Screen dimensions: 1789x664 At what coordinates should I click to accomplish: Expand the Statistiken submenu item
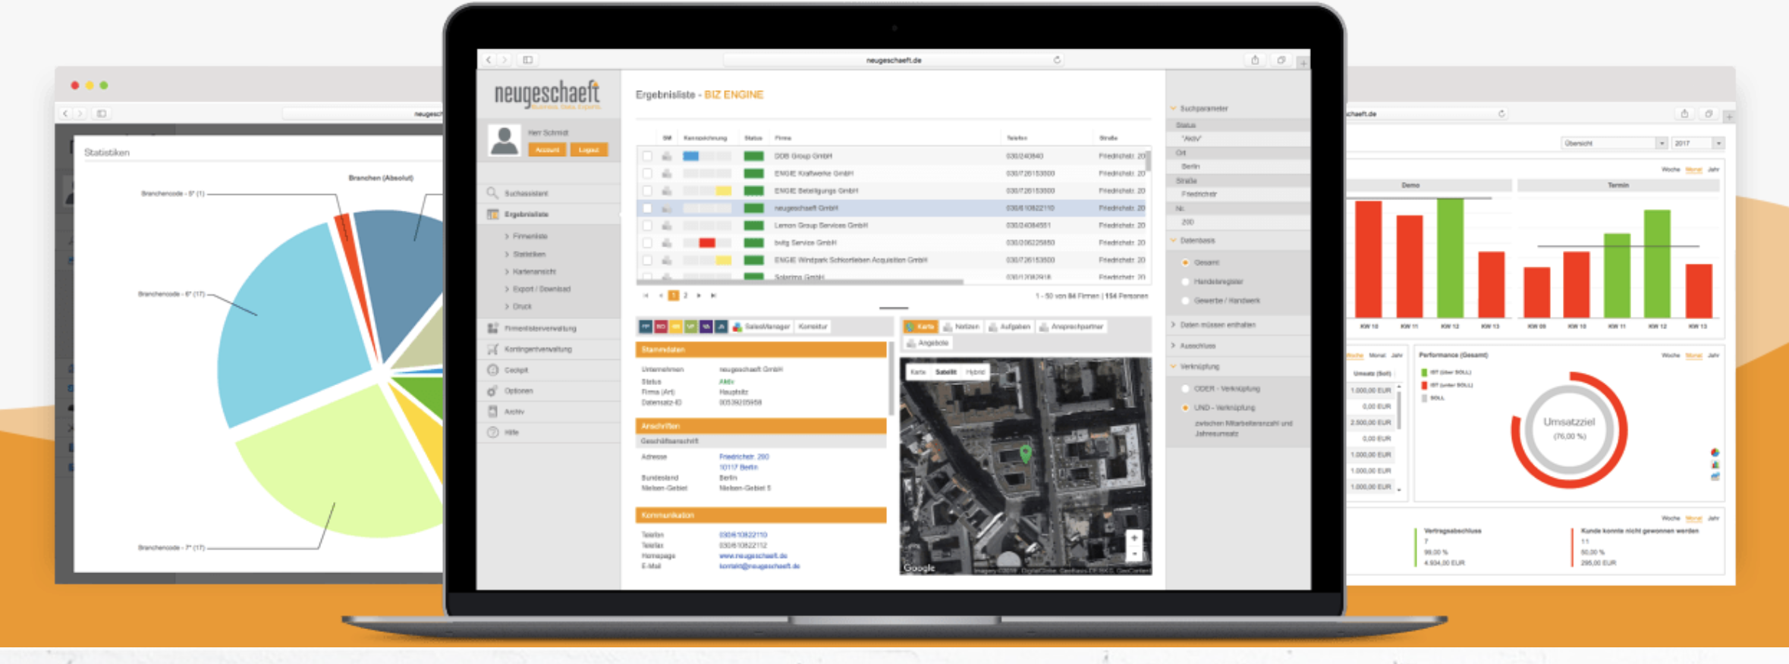(x=525, y=254)
